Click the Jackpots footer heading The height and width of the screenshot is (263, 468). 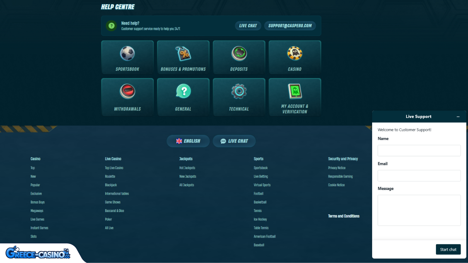[186, 159]
